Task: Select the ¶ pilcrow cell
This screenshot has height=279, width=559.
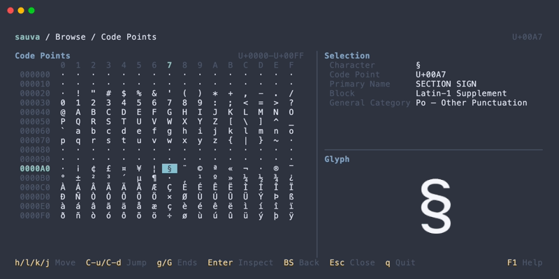Action: pos(154,178)
